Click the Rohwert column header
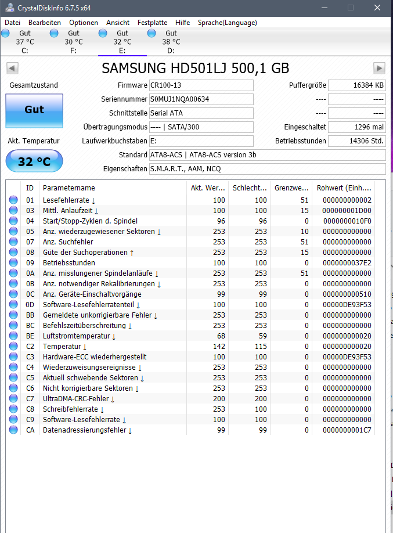Screen dimensions: 393x533 (x=344, y=188)
